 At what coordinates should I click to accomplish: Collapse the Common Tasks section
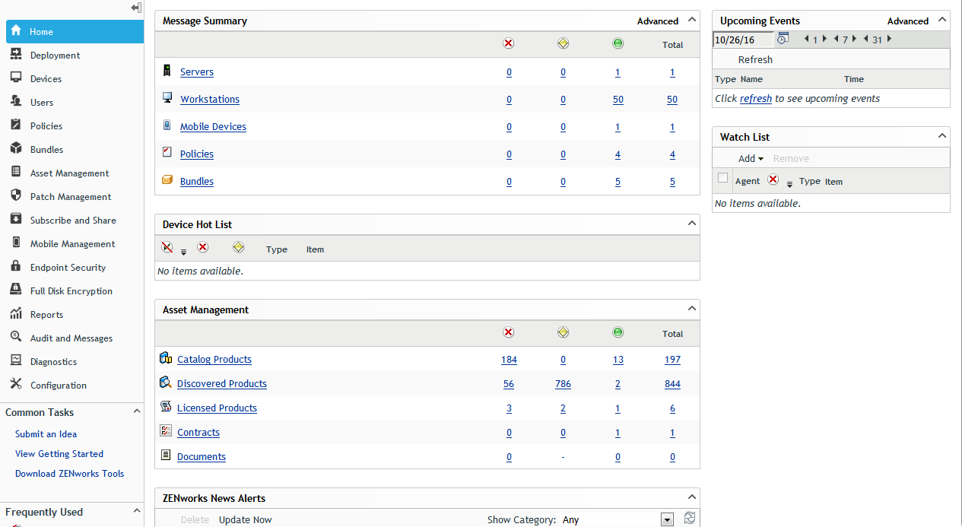pos(137,411)
